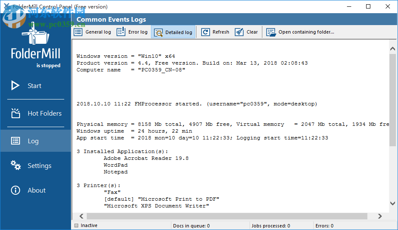Click the Hot Folders sidebar icon
This screenshot has width=398, height=230.
(15, 113)
